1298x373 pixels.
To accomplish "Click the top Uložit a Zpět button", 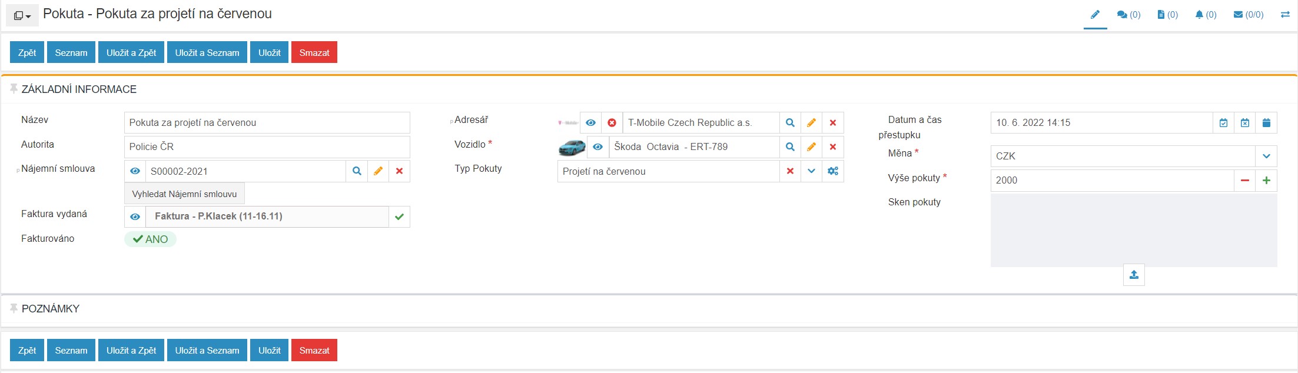I will click(131, 52).
